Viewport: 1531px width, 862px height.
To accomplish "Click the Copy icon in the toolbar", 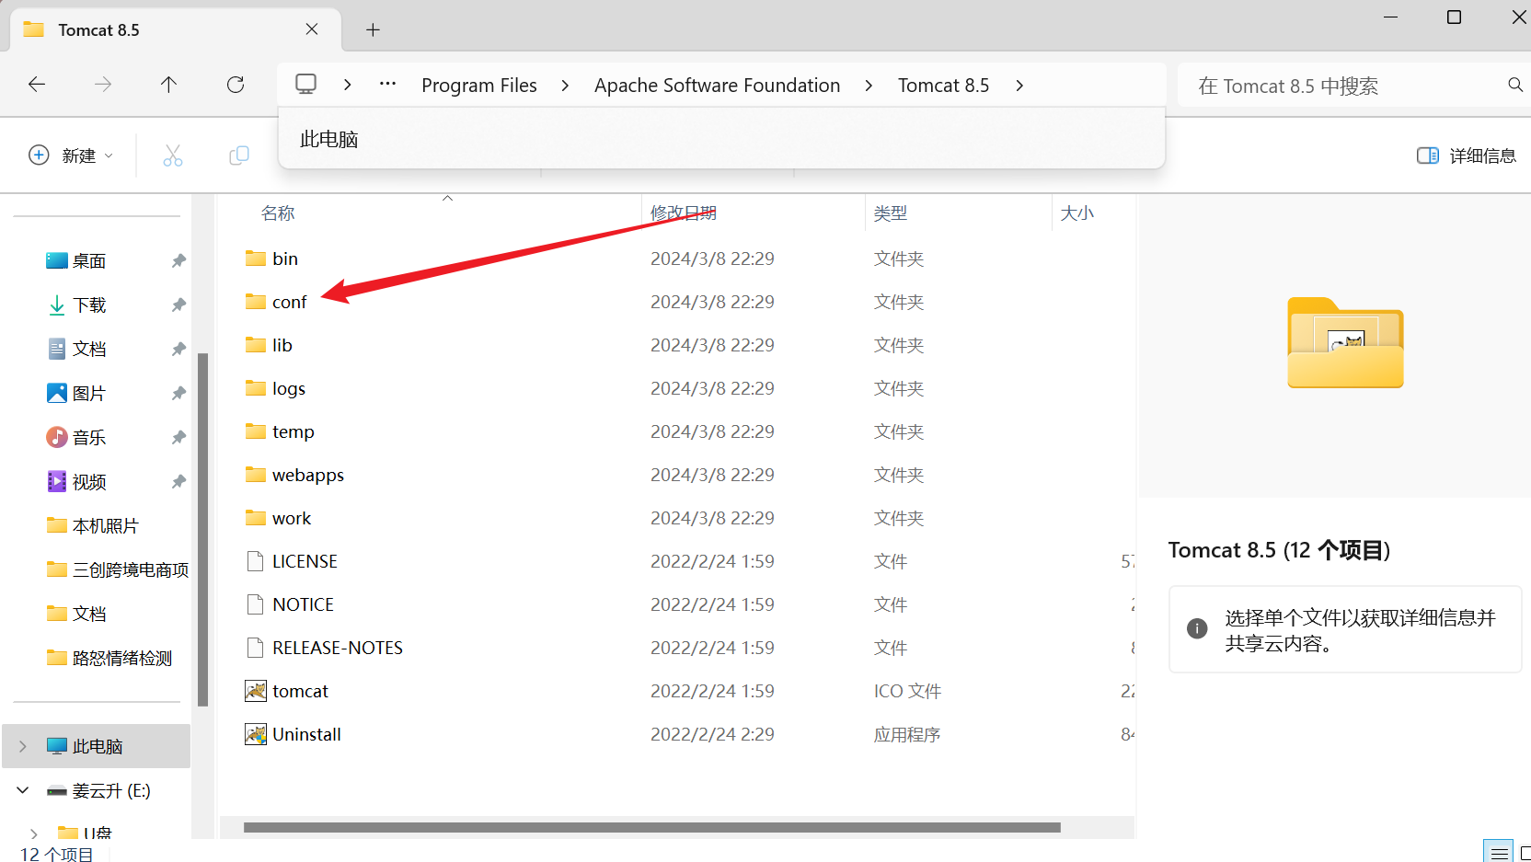I will 239,155.
